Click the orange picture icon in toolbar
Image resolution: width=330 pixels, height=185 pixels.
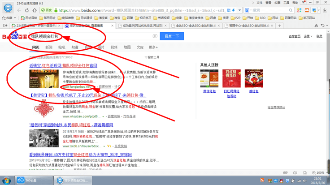point(307,10)
